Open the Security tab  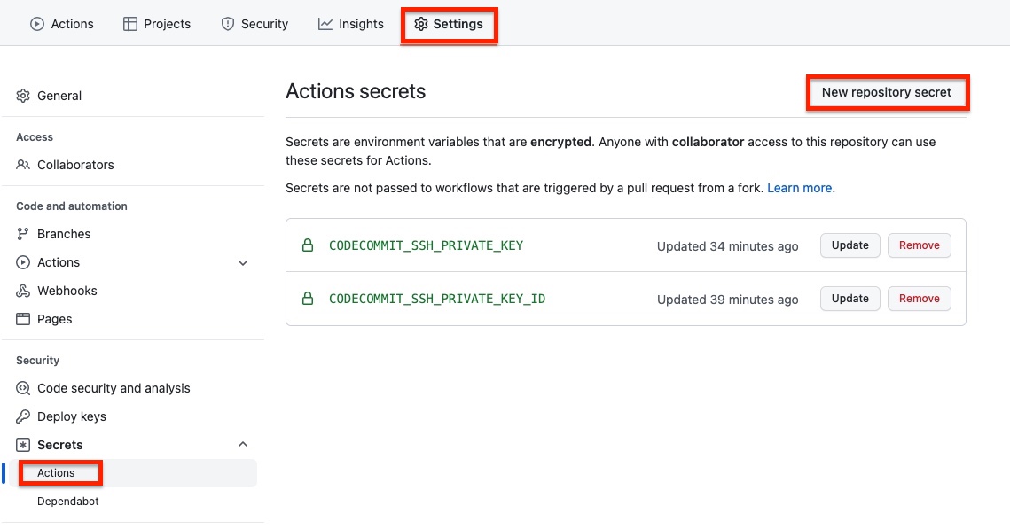tap(254, 24)
